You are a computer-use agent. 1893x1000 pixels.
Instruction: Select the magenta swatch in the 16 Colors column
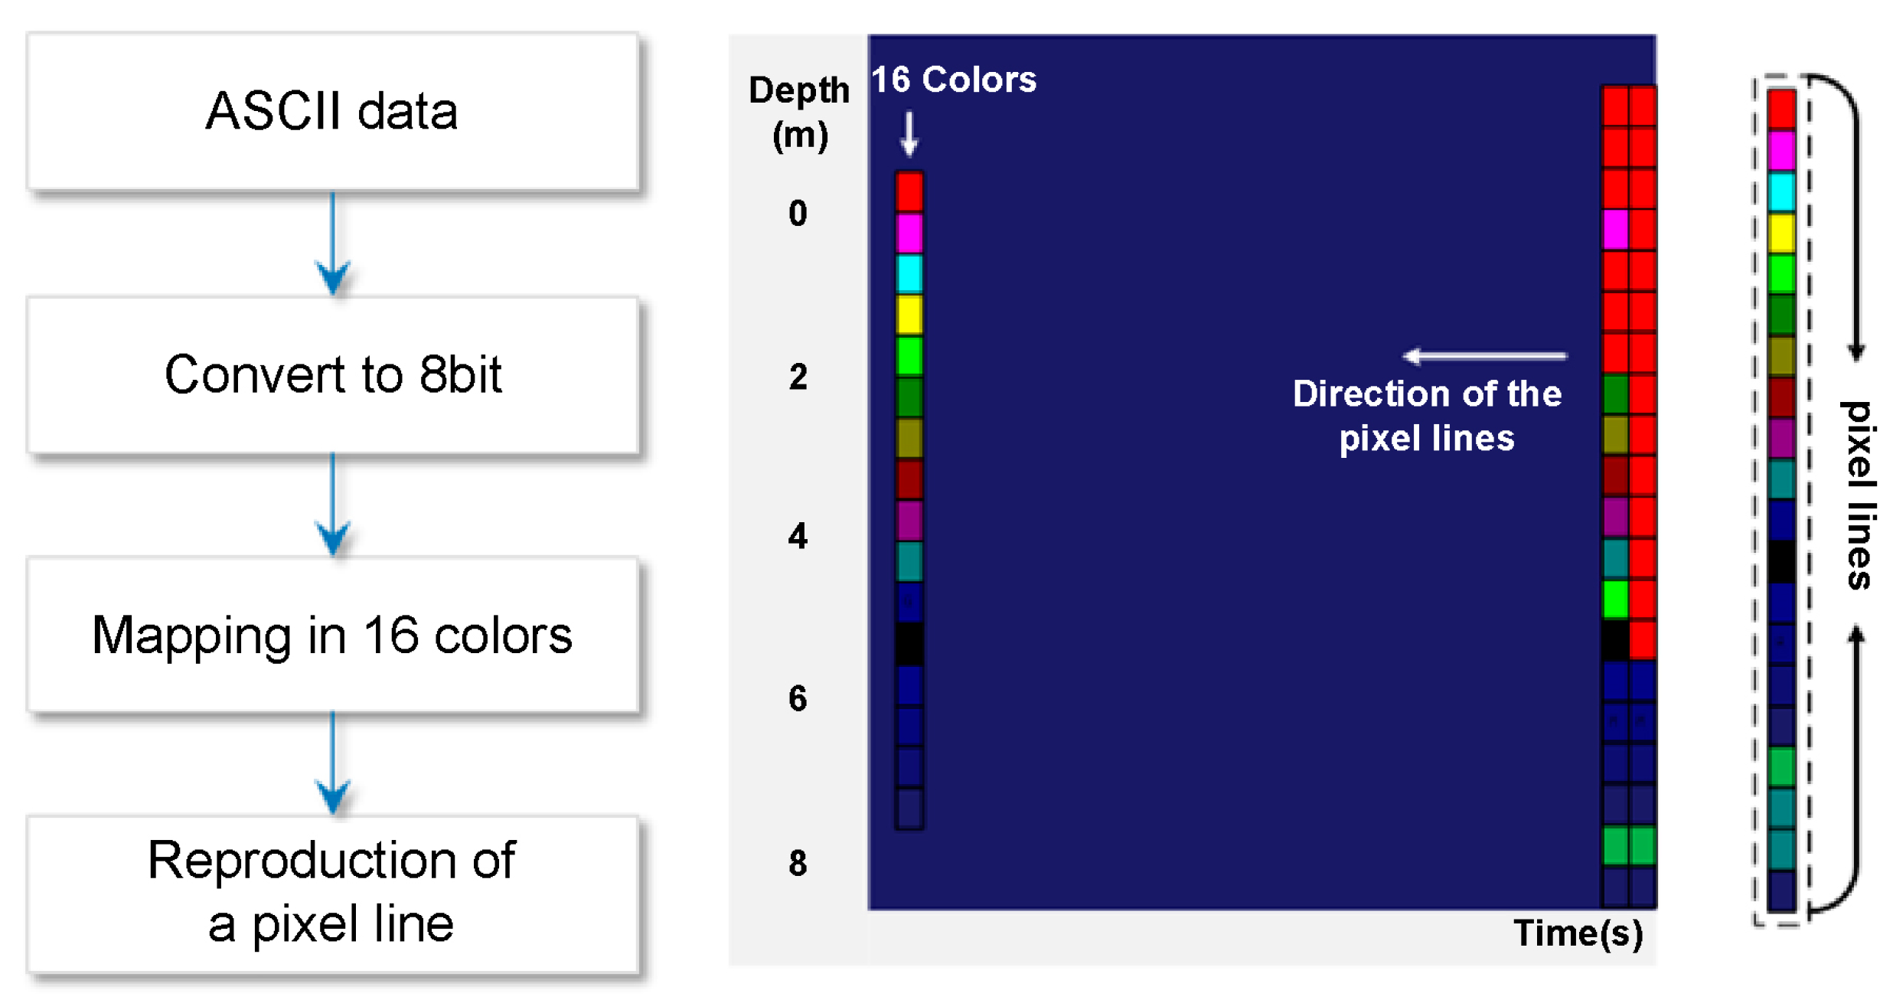(x=909, y=232)
